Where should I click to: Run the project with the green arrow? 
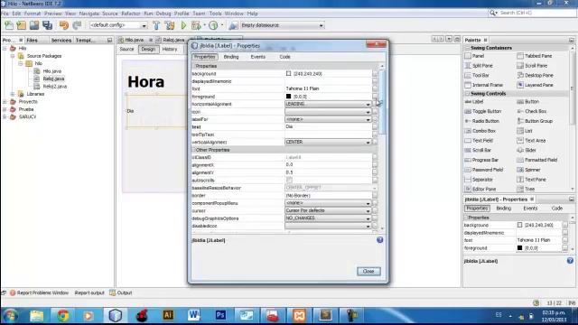pos(183,25)
